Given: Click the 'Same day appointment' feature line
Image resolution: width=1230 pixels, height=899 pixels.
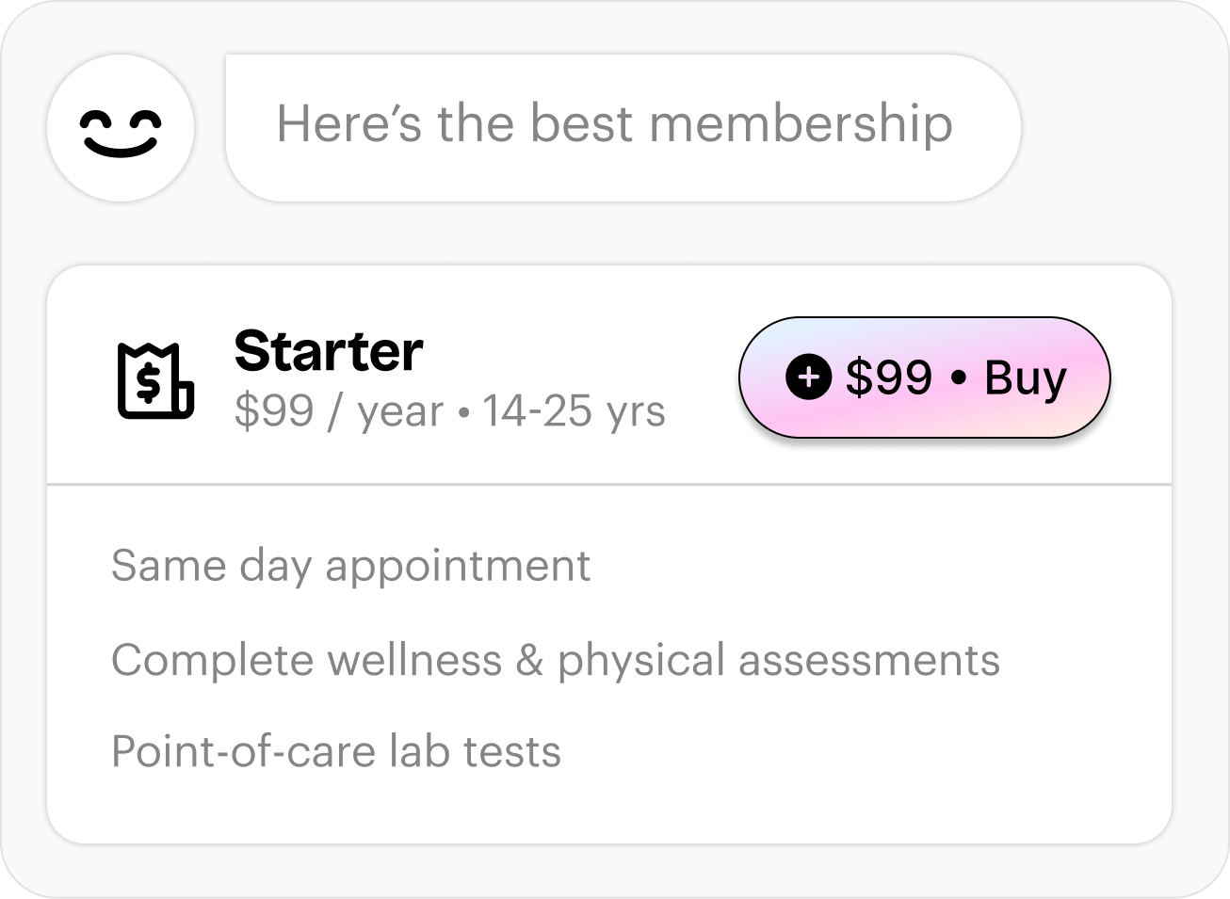Looking at the screenshot, I should click(350, 566).
